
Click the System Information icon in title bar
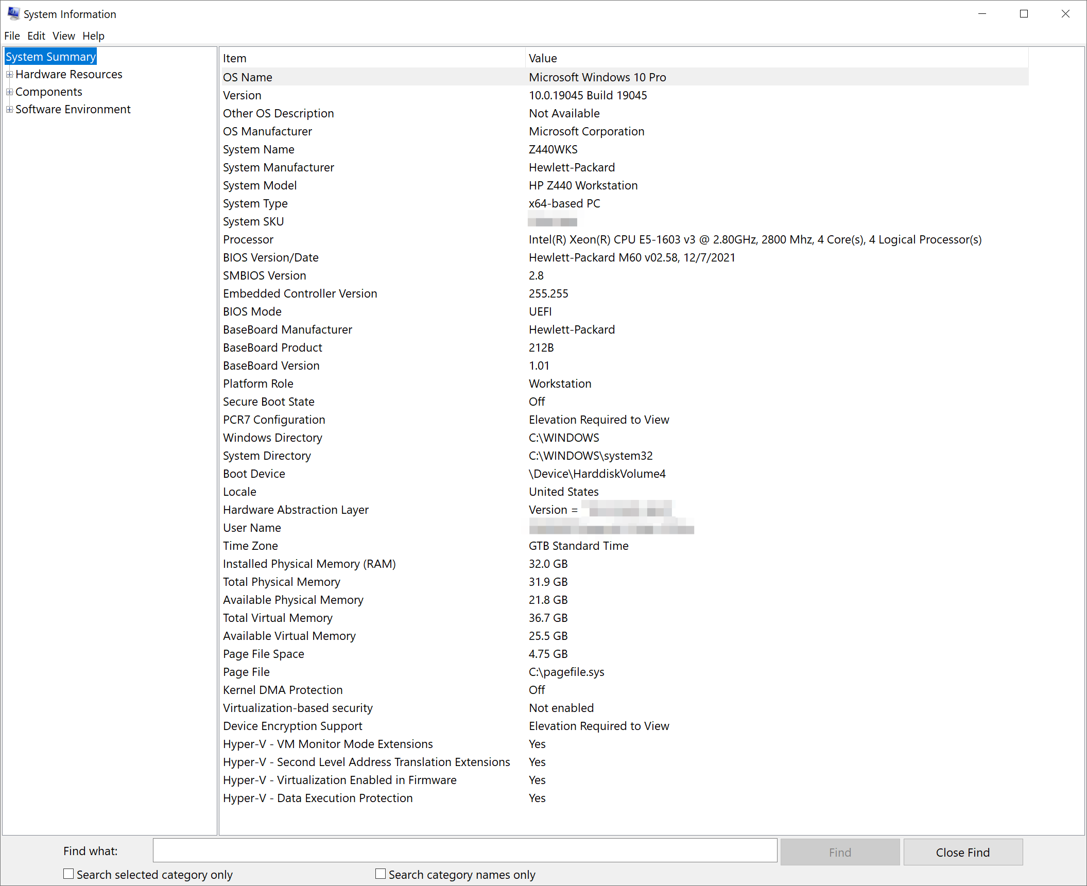pos(13,14)
